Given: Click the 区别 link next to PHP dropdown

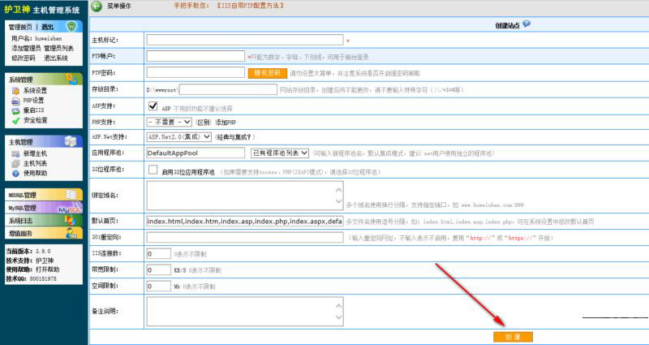Looking at the screenshot, I should 204,123.
